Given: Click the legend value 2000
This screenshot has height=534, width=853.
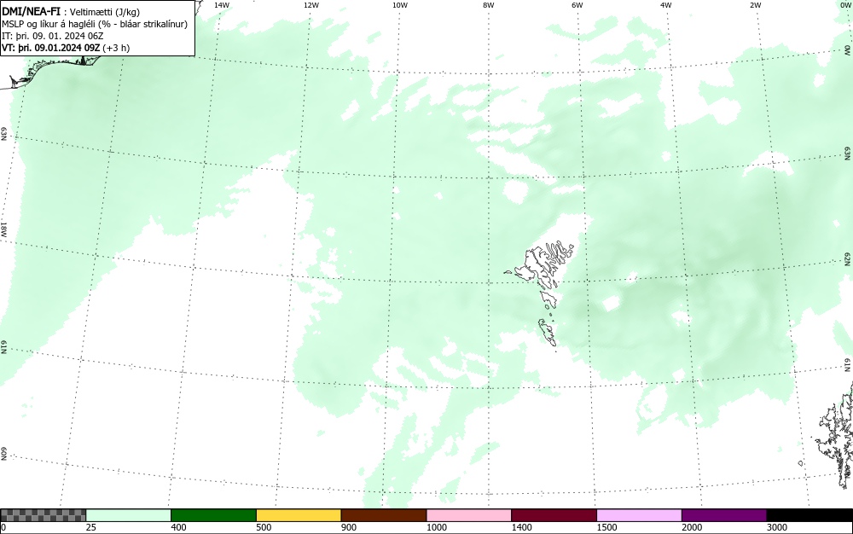Looking at the screenshot, I should [692, 527].
